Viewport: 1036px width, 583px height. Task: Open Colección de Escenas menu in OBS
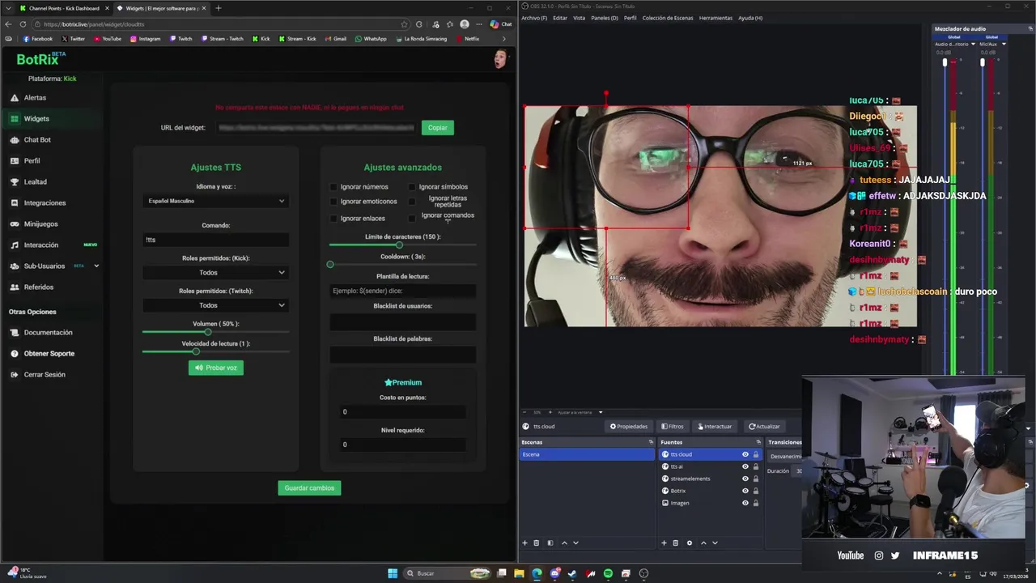[x=667, y=18]
